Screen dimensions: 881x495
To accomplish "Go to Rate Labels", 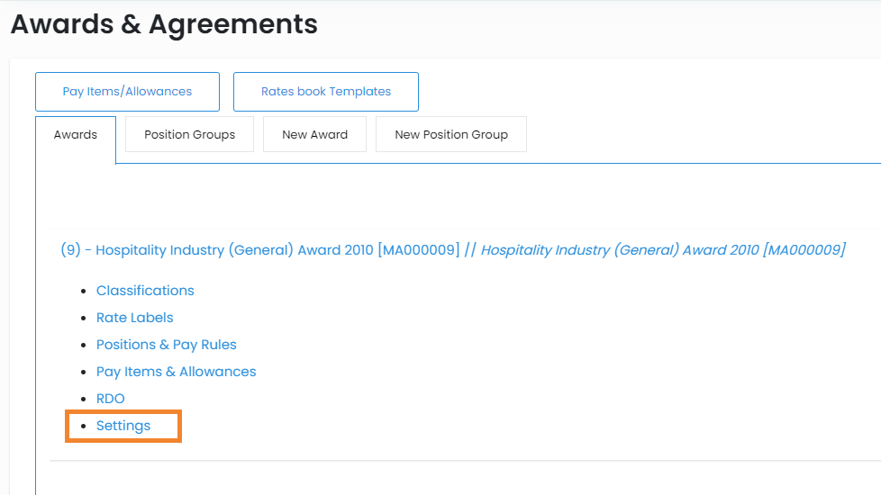I will [134, 318].
